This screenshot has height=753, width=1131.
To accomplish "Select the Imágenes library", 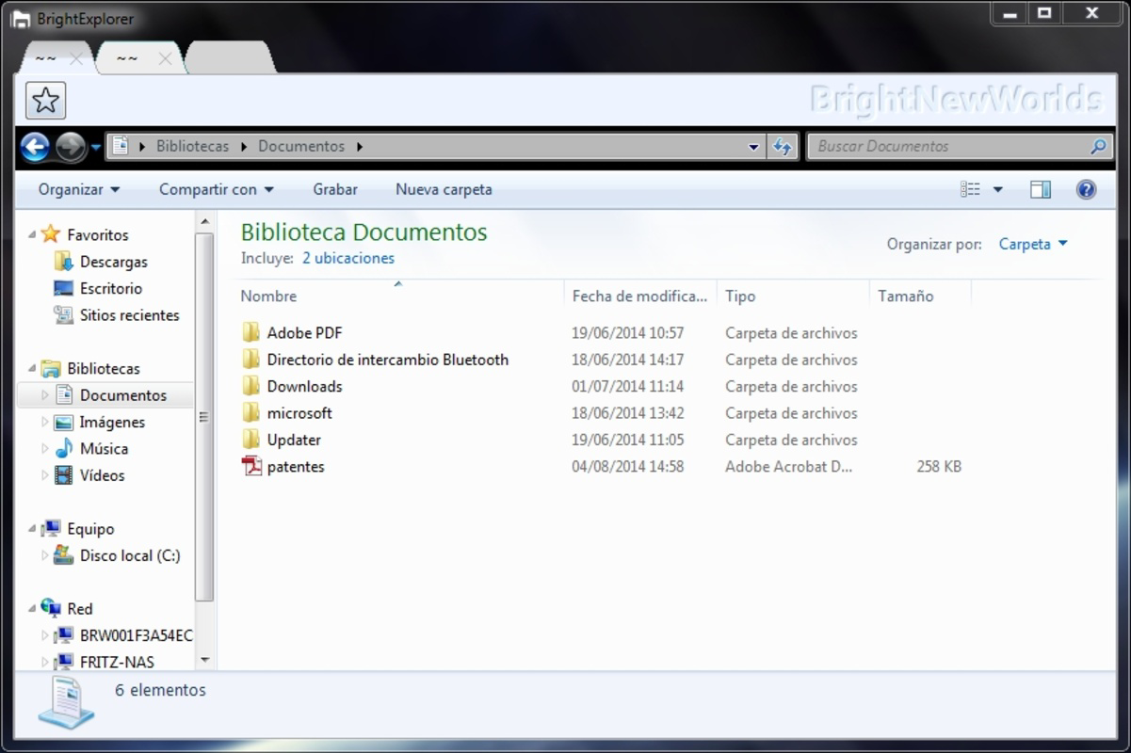I will (x=112, y=422).
